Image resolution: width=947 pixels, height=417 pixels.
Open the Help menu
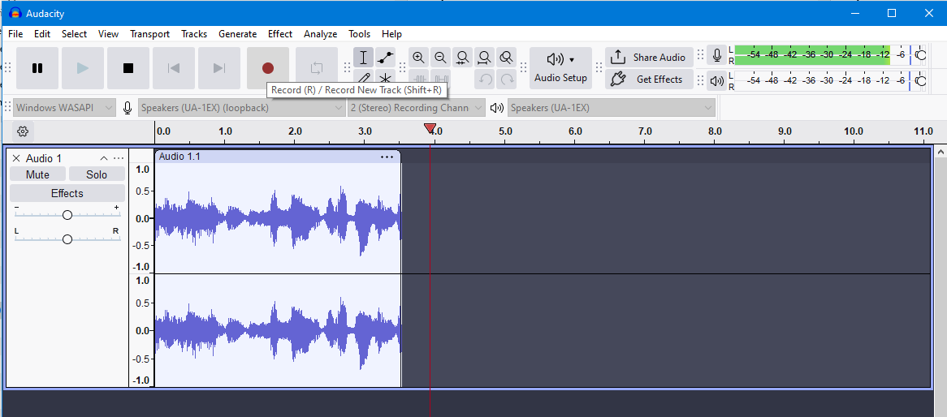(x=391, y=34)
